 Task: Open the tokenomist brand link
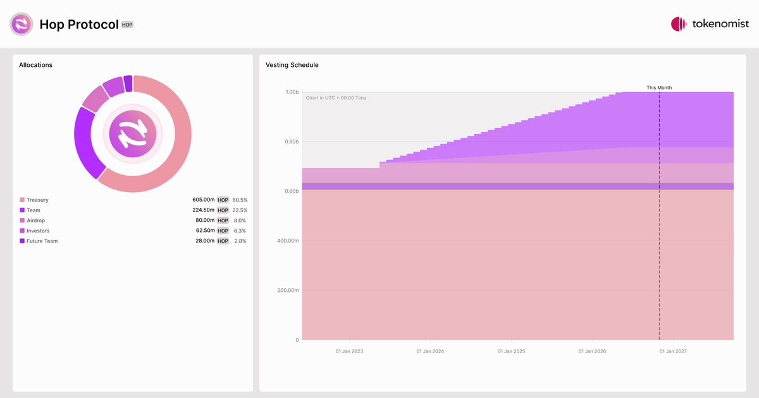pos(710,24)
